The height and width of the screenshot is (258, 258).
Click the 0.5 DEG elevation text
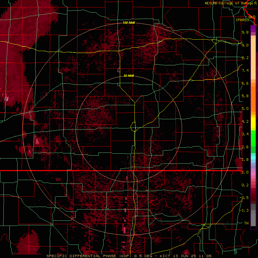click(x=143, y=256)
